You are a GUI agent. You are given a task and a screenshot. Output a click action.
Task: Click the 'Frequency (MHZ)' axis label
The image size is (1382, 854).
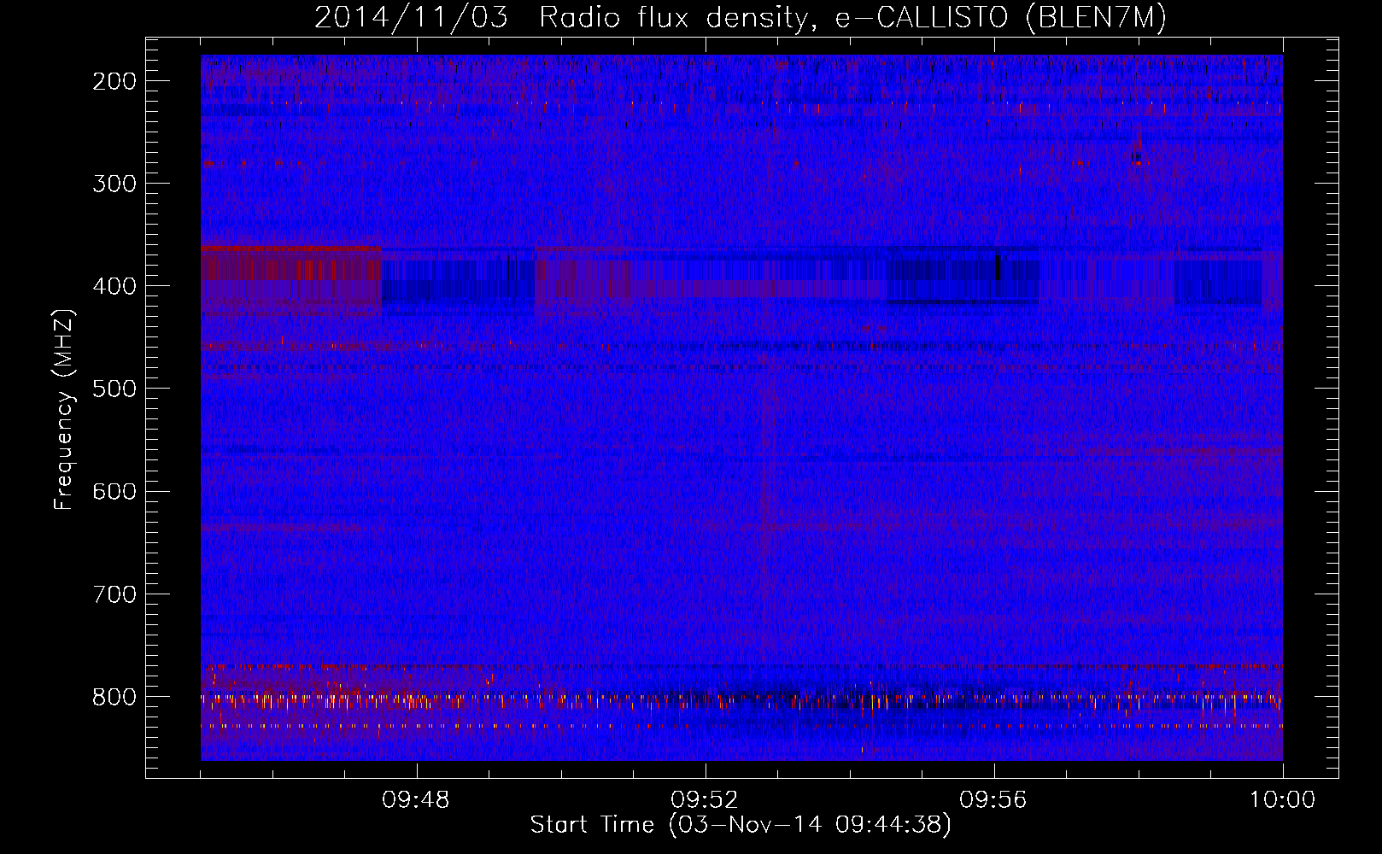point(64,410)
